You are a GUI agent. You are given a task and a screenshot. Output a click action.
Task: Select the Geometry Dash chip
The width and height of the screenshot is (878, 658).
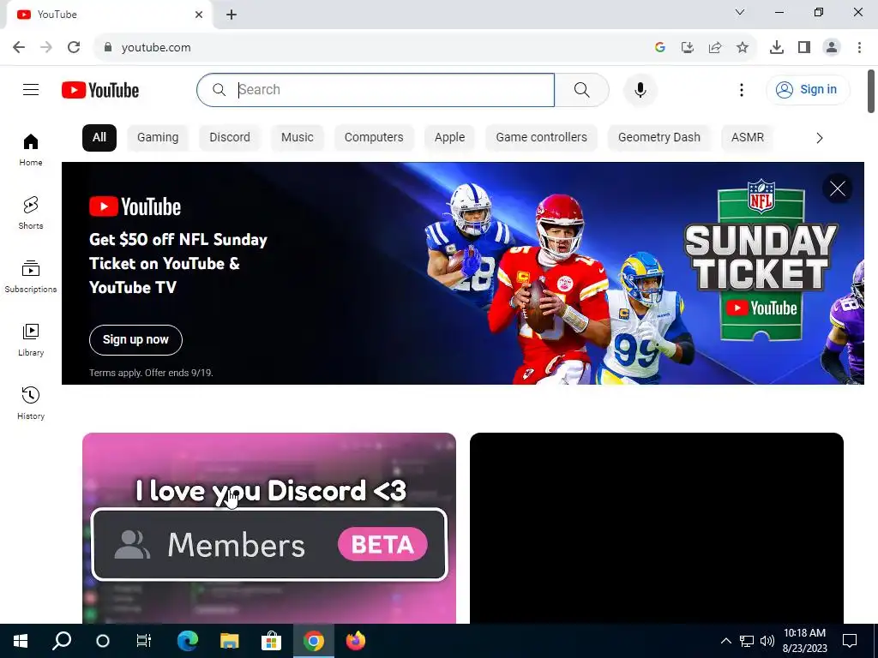pyautogui.click(x=659, y=138)
